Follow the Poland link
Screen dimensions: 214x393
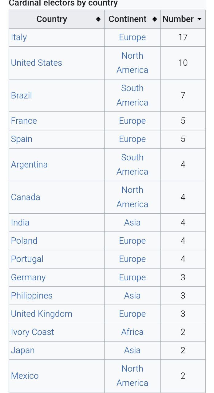(x=24, y=241)
